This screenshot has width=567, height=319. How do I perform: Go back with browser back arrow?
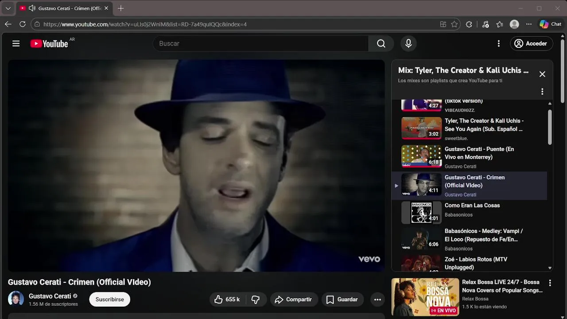pos(8,24)
